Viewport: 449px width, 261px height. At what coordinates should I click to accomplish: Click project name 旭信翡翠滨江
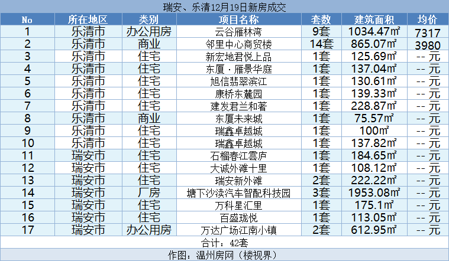click(x=238, y=81)
